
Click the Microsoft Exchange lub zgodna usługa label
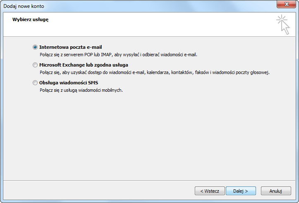pos(84,65)
